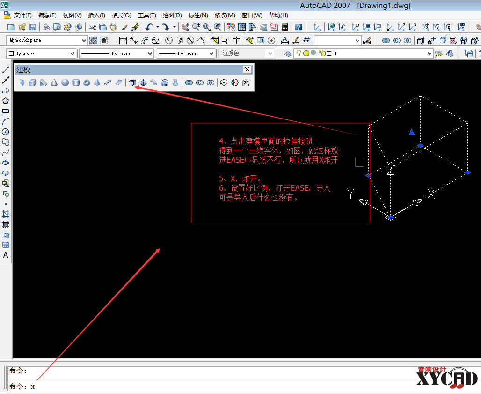This screenshot has height=394, width=481.
Task: Toggle layer 0 freeze in new viewports
Action: [x=314, y=53]
